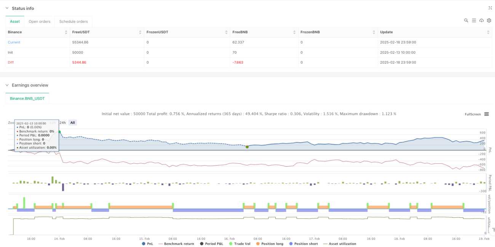Select the Binance.BNB_USDT chart tab
Image resolution: width=495 pixels, height=247 pixels.
point(27,99)
